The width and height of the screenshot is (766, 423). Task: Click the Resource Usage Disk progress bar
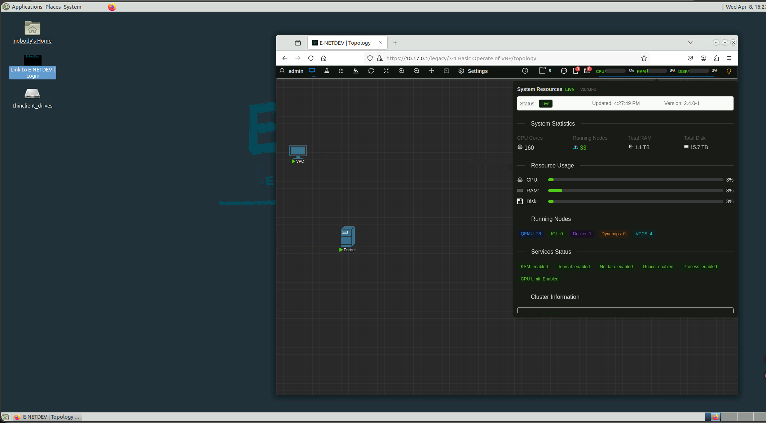[x=635, y=201]
